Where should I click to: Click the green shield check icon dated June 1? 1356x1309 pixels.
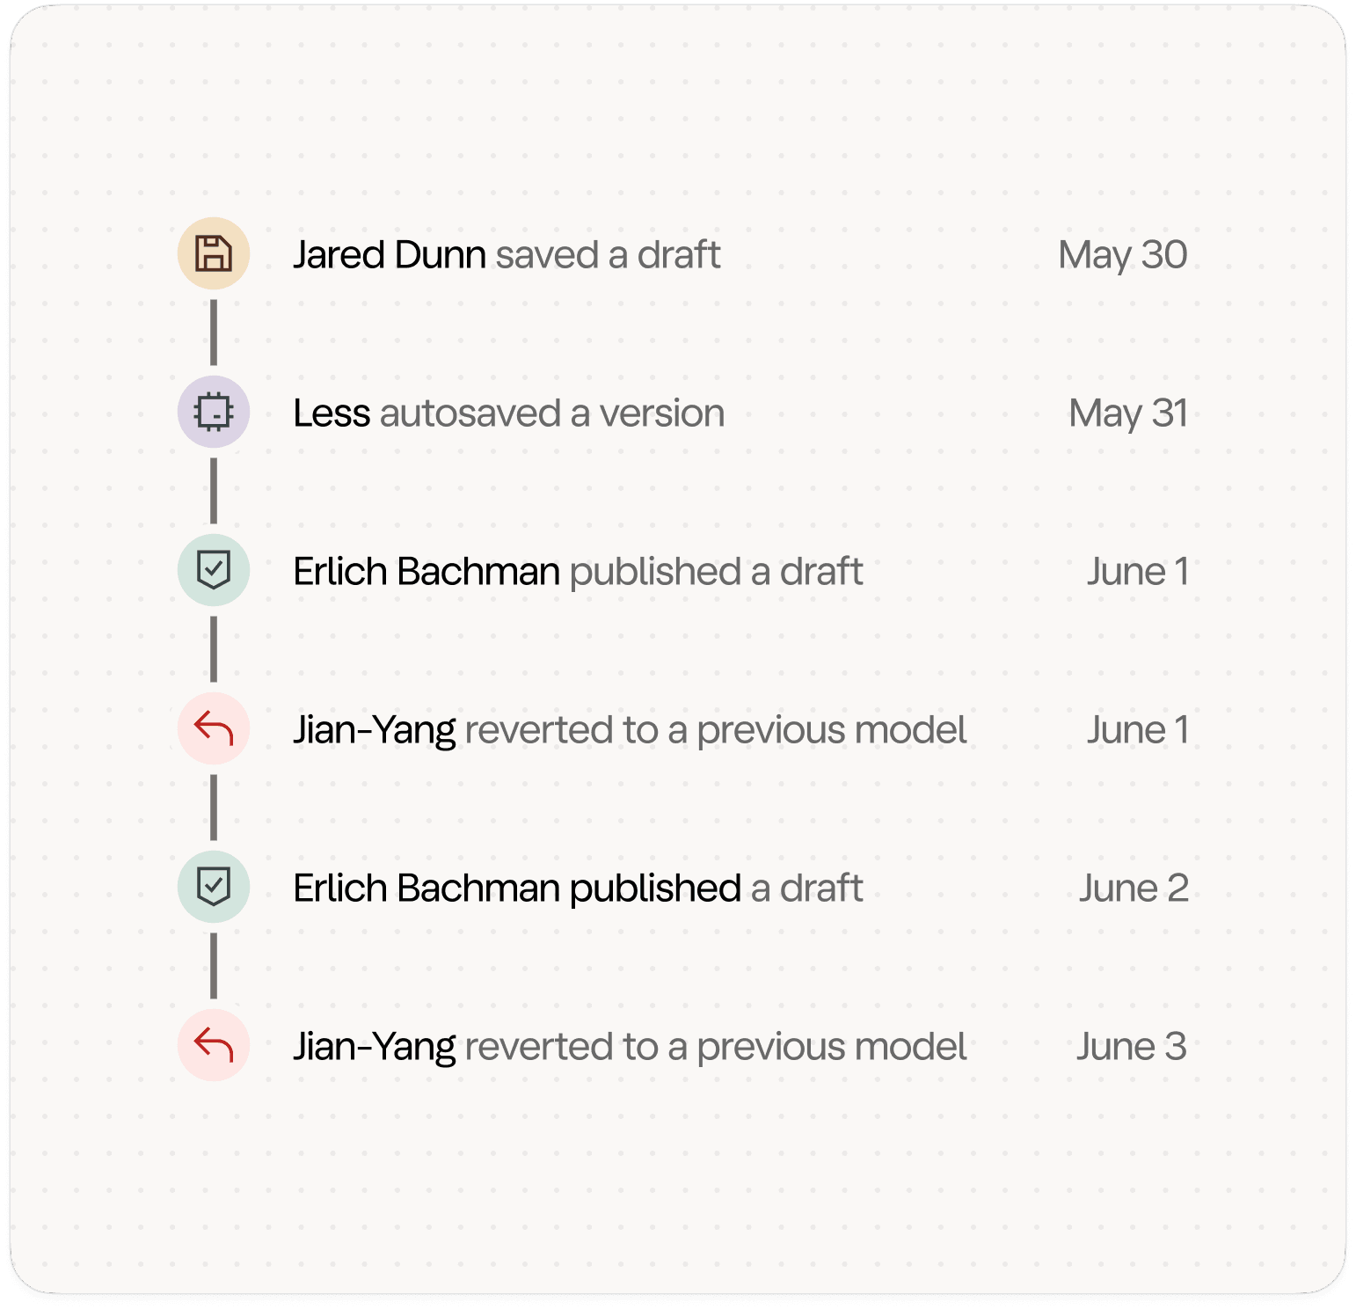214,570
